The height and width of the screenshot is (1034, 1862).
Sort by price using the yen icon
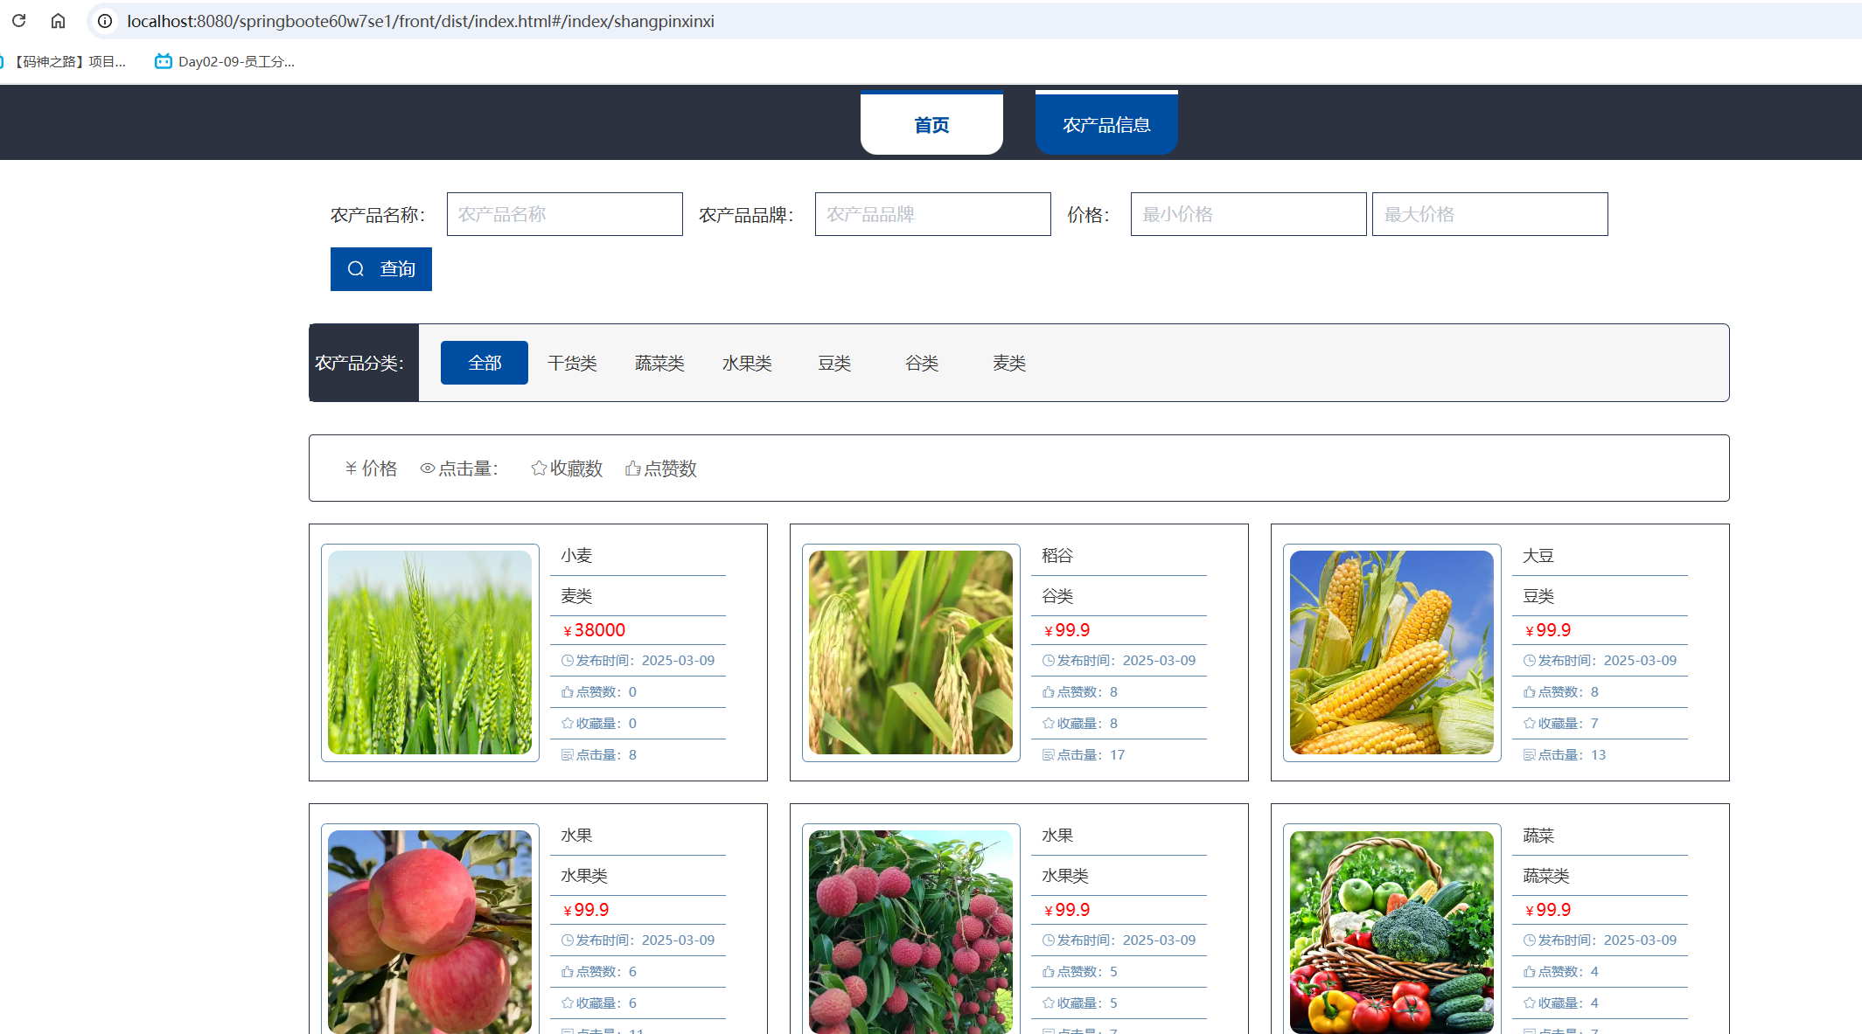(351, 468)
